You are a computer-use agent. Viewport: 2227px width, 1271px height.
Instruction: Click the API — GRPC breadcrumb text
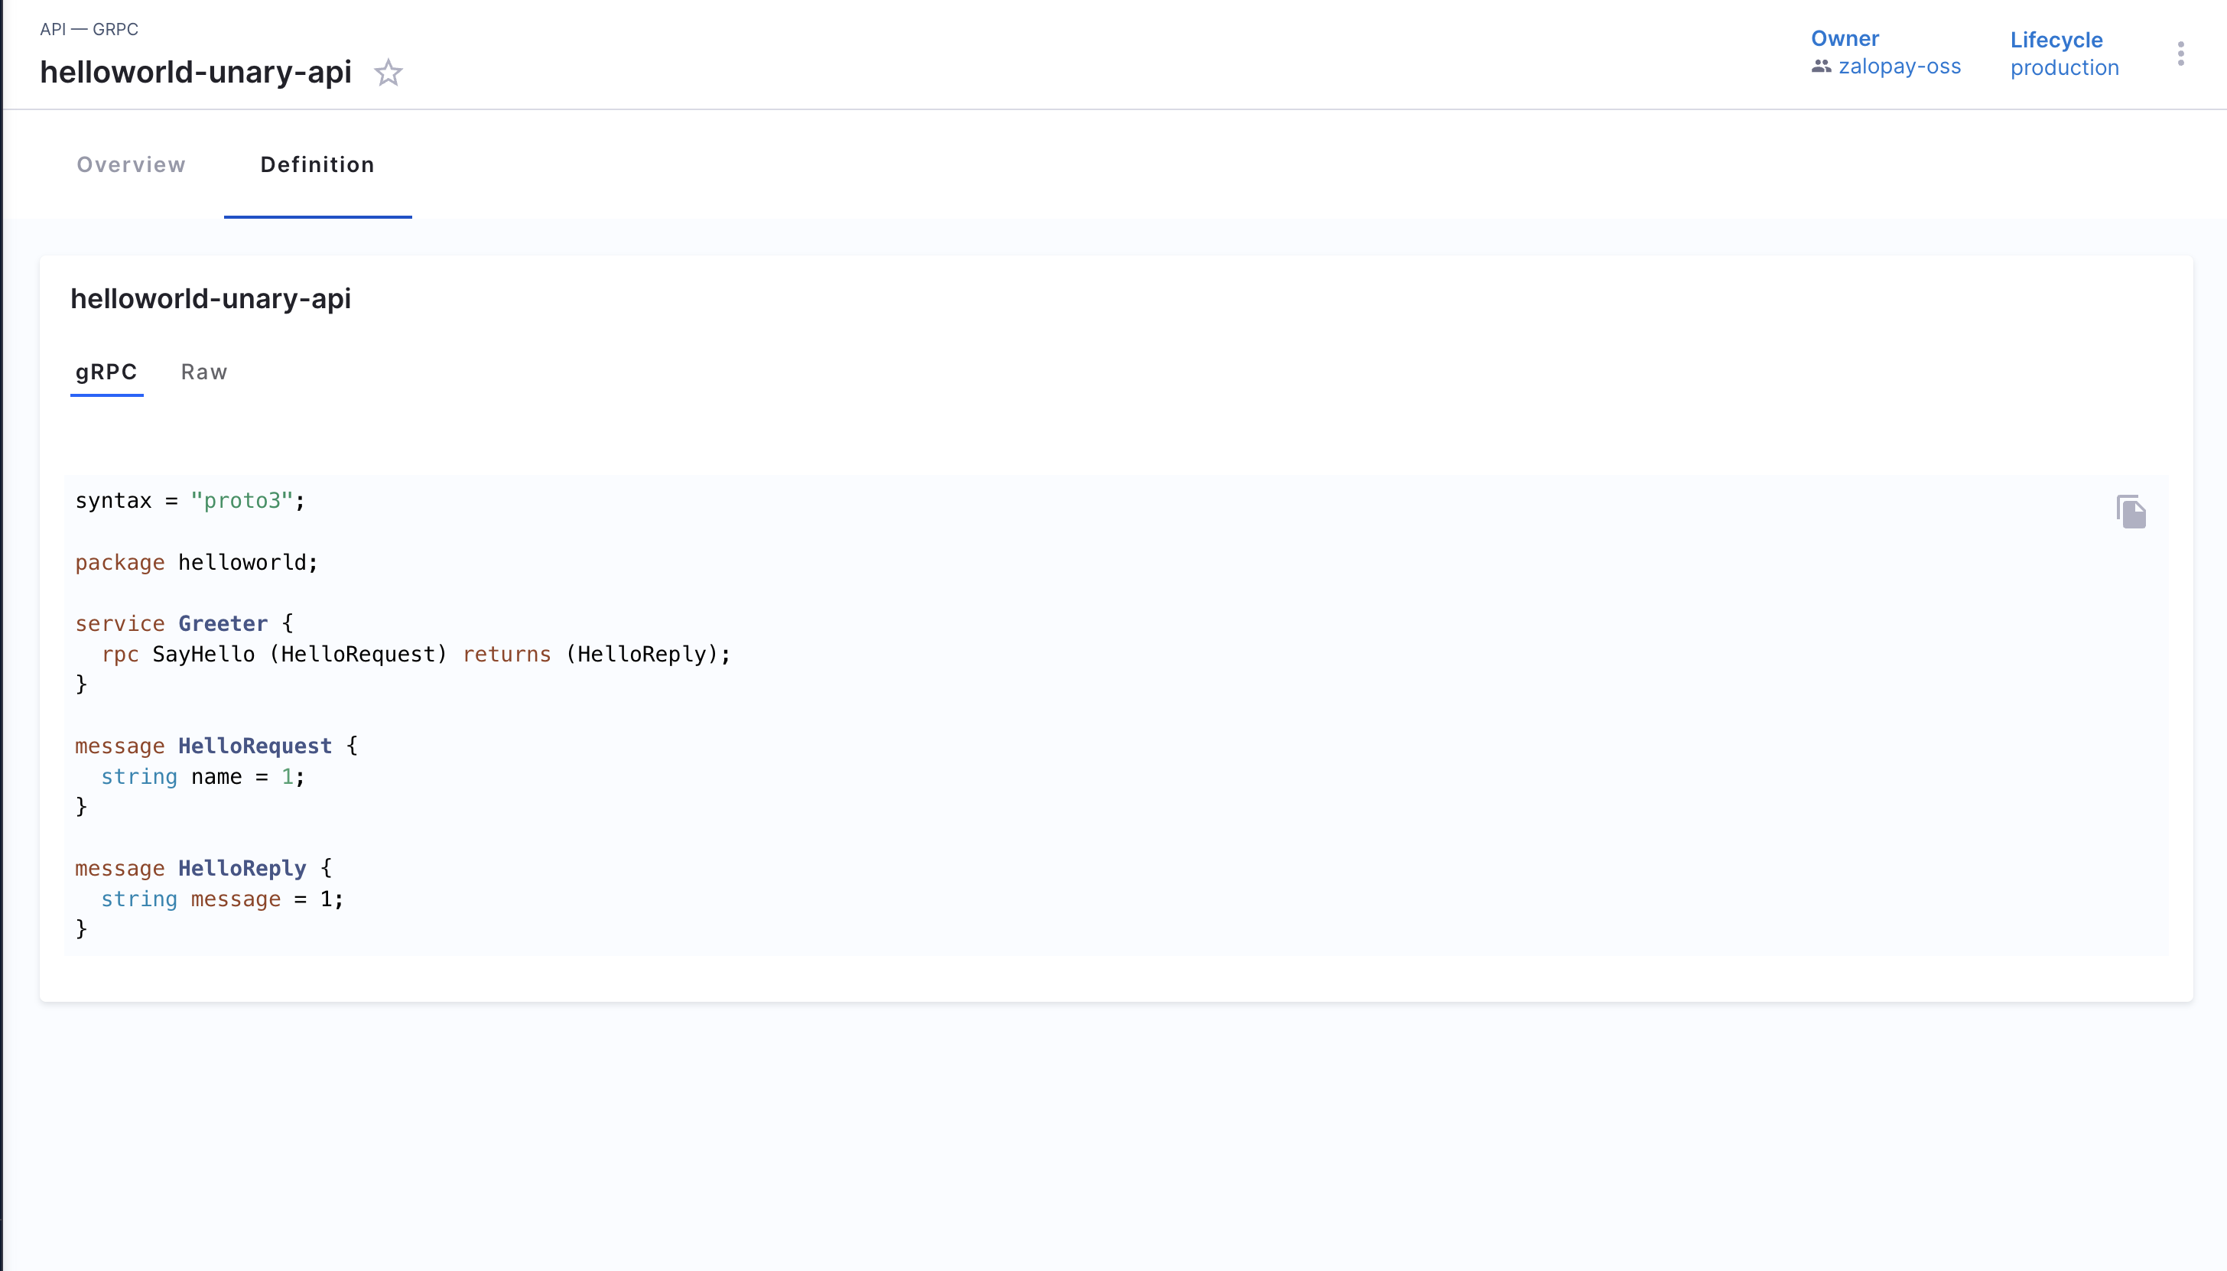89,29
